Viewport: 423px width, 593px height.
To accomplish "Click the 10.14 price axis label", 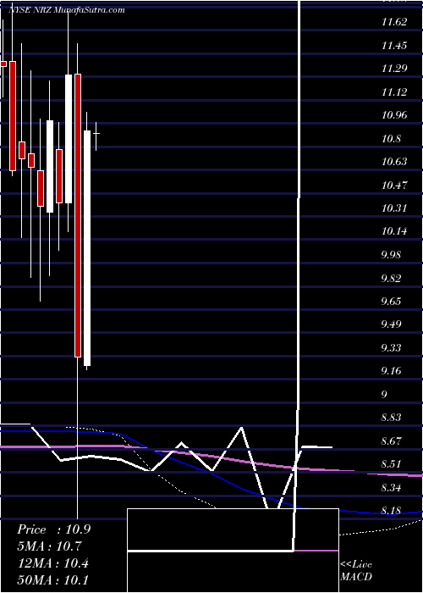I will pos(394,231).
